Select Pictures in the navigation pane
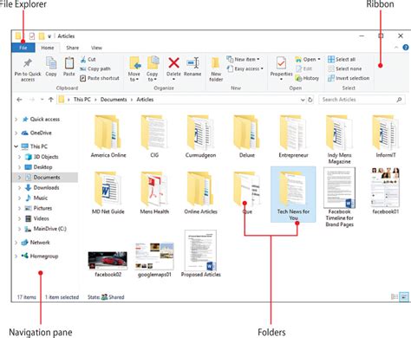This screenshot has width=411, height=338. pos(38,208)
